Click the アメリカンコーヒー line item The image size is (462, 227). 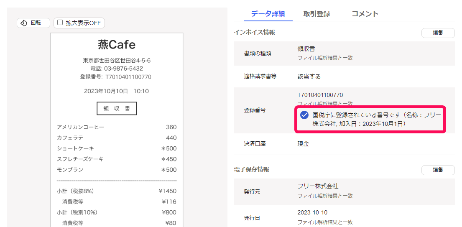click(117, 127)
